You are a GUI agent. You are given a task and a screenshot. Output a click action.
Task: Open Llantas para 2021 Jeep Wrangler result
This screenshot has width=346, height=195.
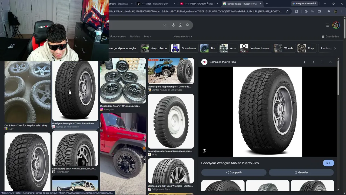pos(171,186)
